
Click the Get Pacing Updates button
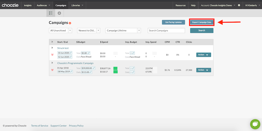point(174,22)
